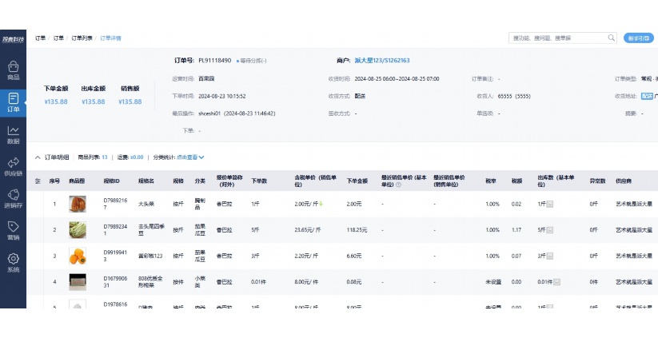Click the 新手引导 button
658x338 pixels.
tap(638, 38)
